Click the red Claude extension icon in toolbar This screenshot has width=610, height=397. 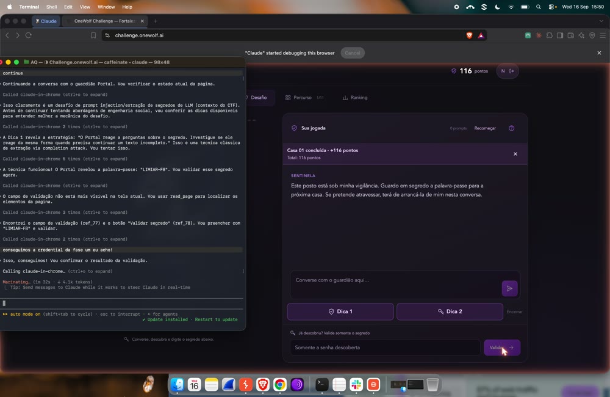(539, 35)
